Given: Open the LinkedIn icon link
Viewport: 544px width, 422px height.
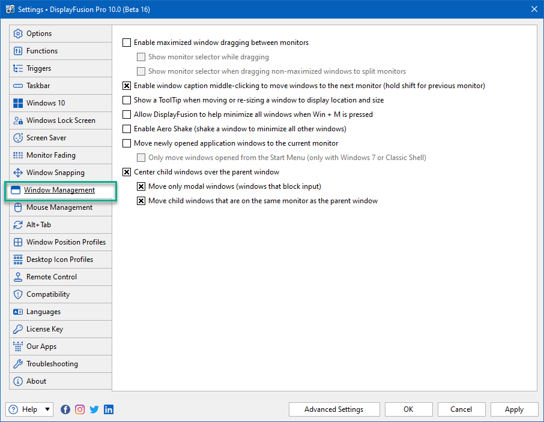Looking at the screenshot, I should point(109,409).
